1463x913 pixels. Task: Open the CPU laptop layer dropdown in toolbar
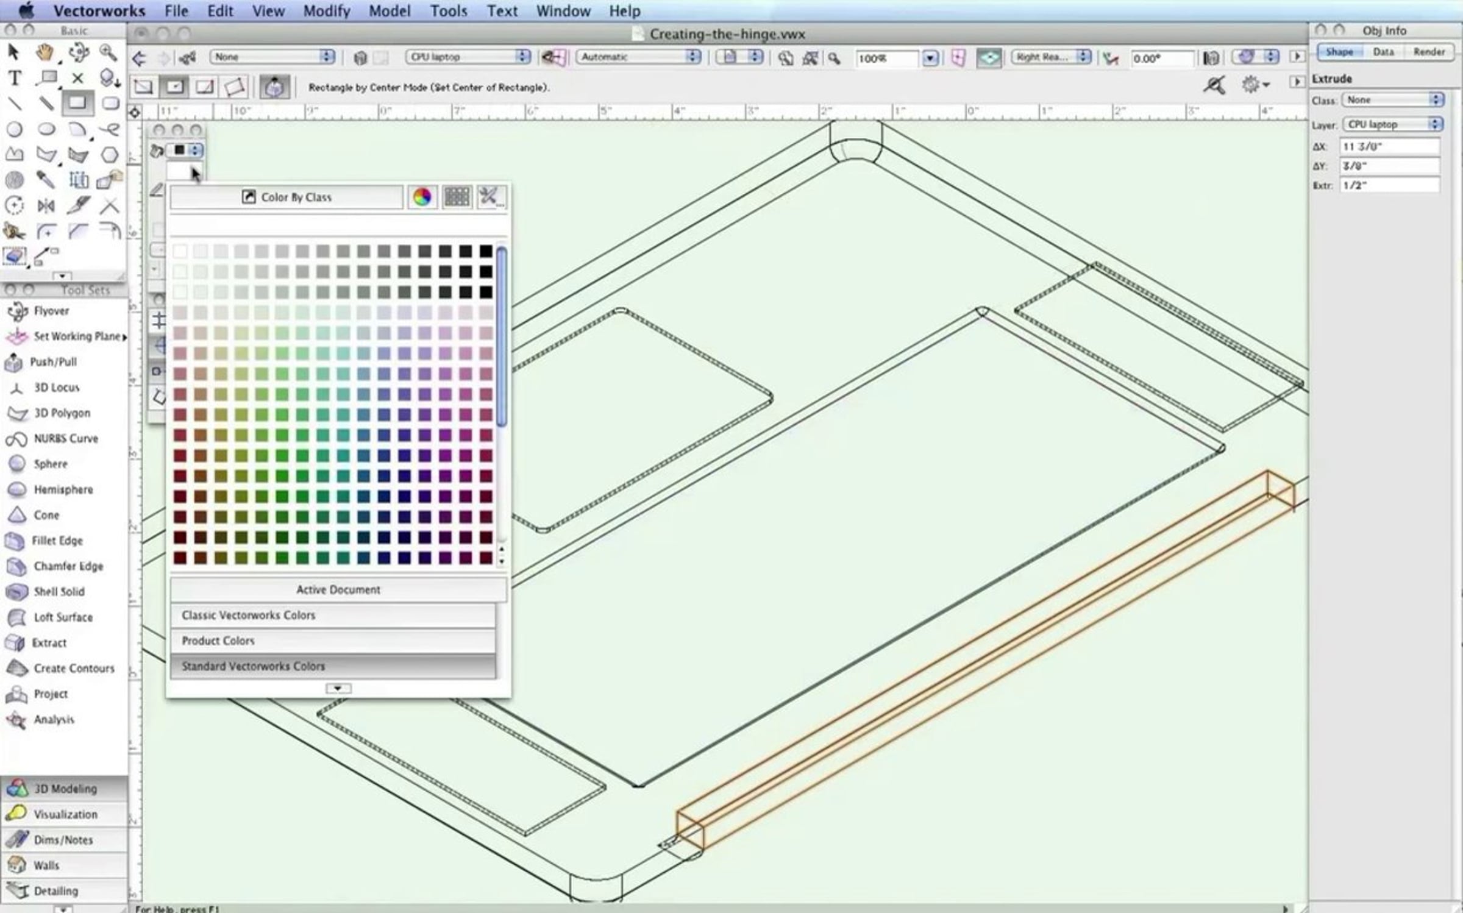point(468,57)
